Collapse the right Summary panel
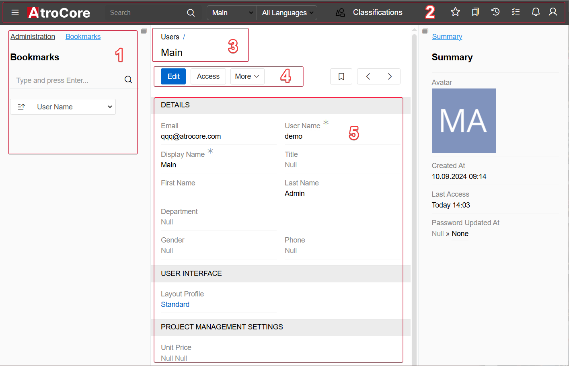Viewport: 569px width, 366px height. pos(425,31)
